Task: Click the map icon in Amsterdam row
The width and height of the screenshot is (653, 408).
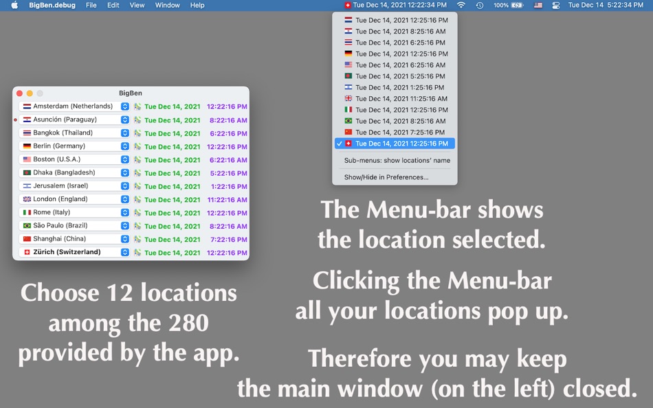Action: click(x=137, y=106)
